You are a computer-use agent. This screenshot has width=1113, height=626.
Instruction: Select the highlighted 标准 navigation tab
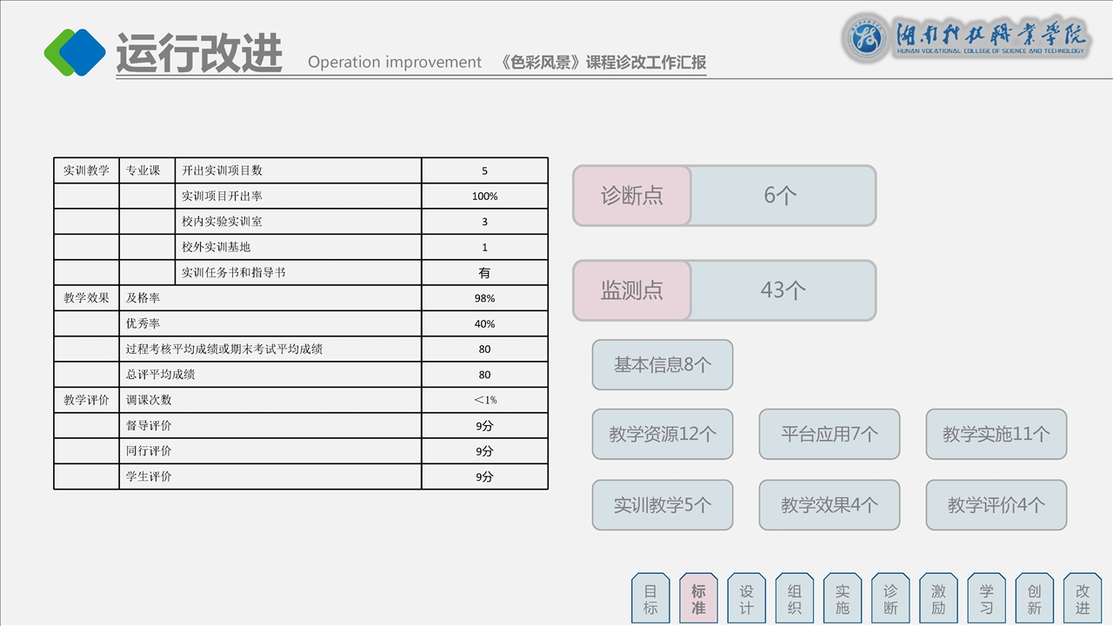pyautogui.click(x=698, y=599)
